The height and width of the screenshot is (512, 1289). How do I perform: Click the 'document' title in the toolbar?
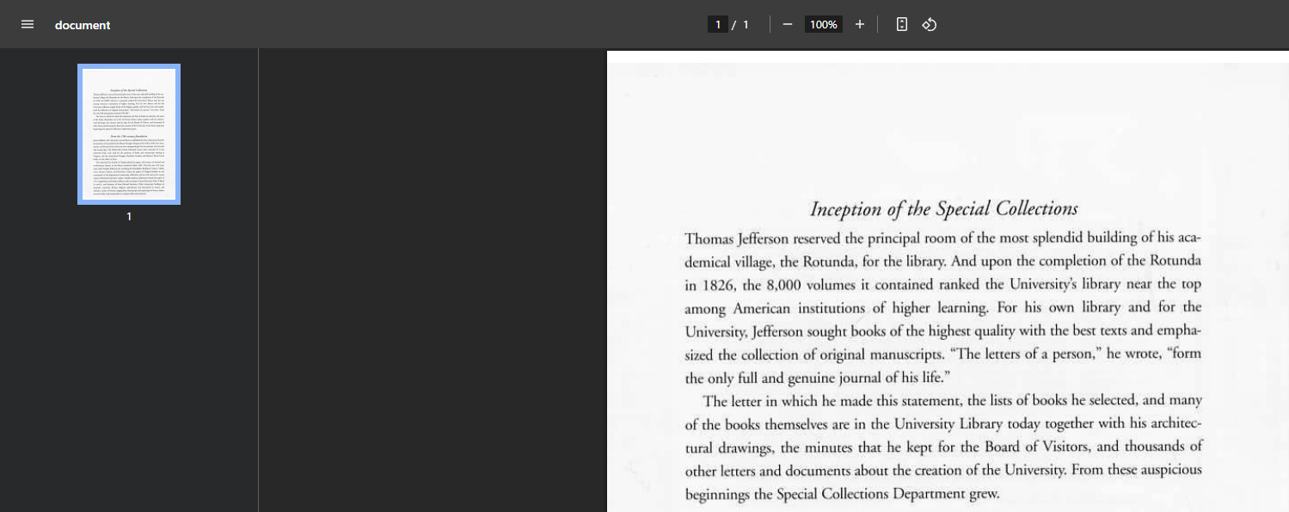pyautogui.click(x=83, y=25)
